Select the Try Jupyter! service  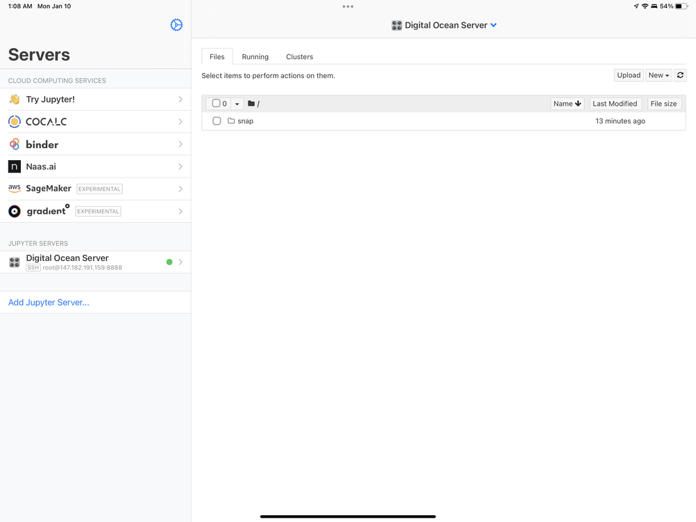(x=95, y=100)
